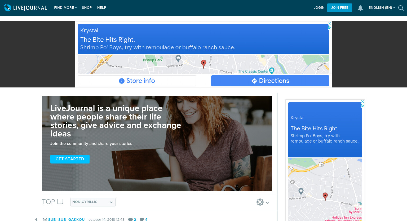
Task: Click the Join Free button
Action: tap(340, 8)
